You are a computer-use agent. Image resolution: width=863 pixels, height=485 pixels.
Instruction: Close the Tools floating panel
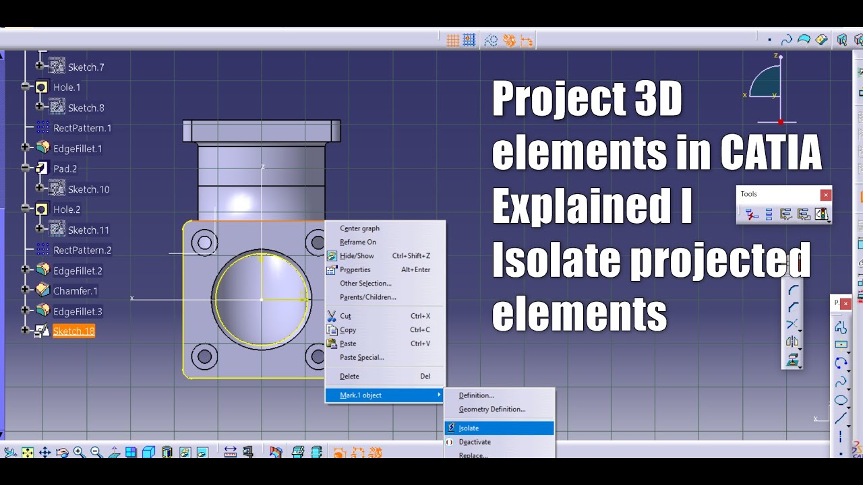tap(825, 195)
